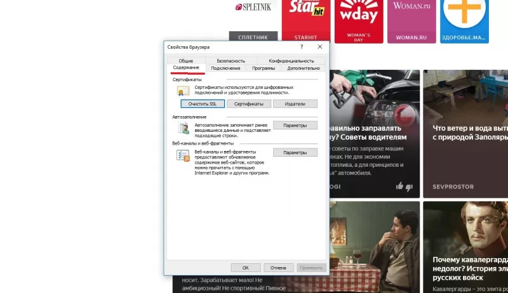Image resolution: width=508 pixels, height=293 pixels.
Task: Open the Сертификаты button
Action: click(x=249, y=104)
